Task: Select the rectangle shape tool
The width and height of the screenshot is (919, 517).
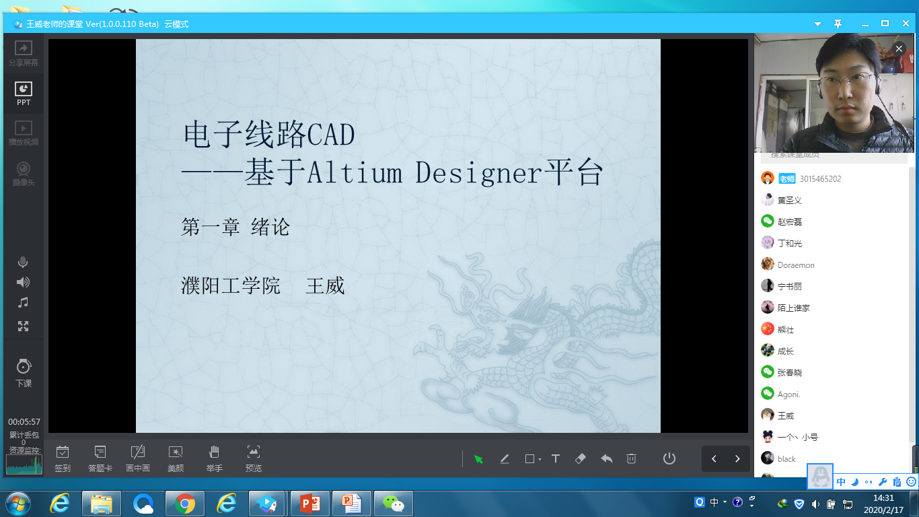Action: tap(529, 459)
